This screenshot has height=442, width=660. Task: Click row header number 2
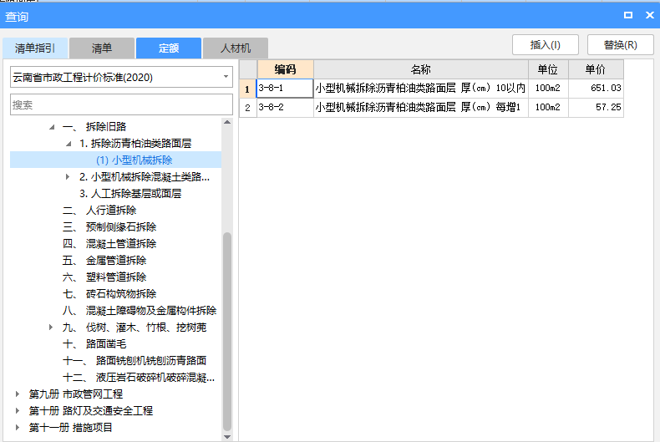tap(248, 107)
